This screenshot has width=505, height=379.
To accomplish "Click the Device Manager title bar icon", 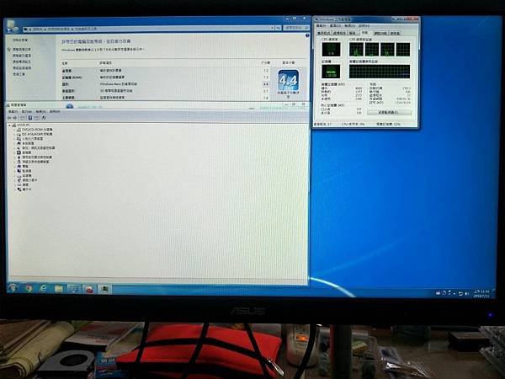I will pos(8,105).
